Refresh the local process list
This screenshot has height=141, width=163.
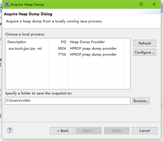click(x=145, y=43)
